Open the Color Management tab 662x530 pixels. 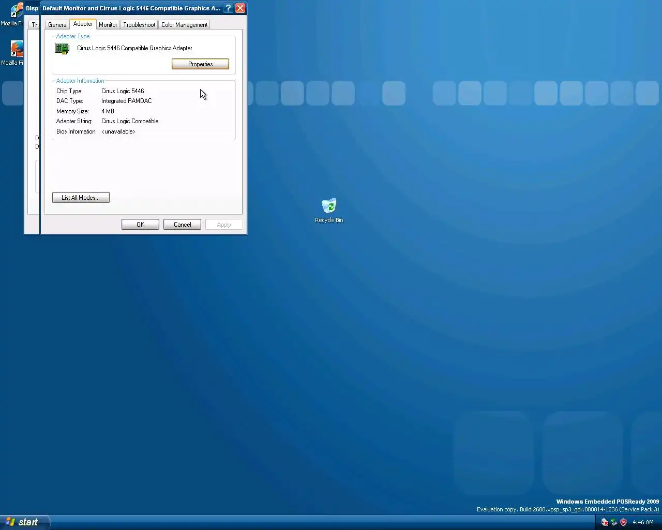[184, 25]
